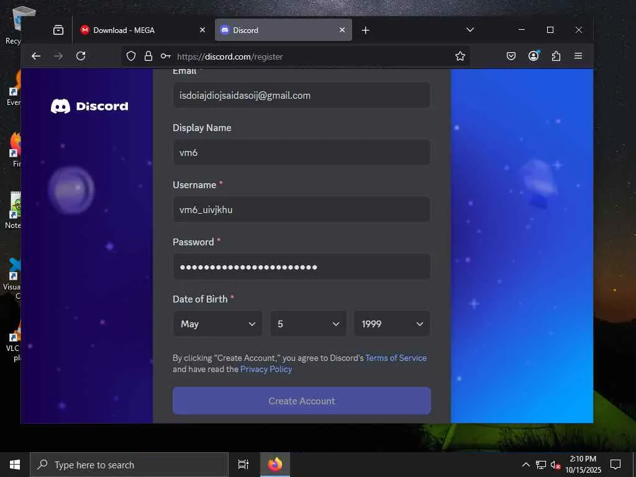
Task: Switch to the Download - MEGA tab
Action: point(142,30)
